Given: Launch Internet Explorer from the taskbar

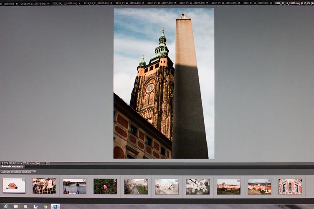Looking at the screenshot, I should (x=5, y=206).
